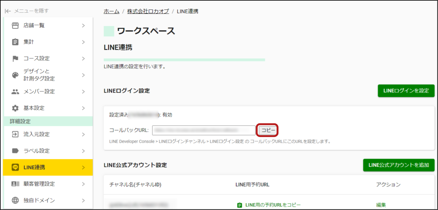Click the 顧客管理設定 contact card icon
The width and height of the screenshot is (438, 210).
pyautogui.click(x=15, y=184)
